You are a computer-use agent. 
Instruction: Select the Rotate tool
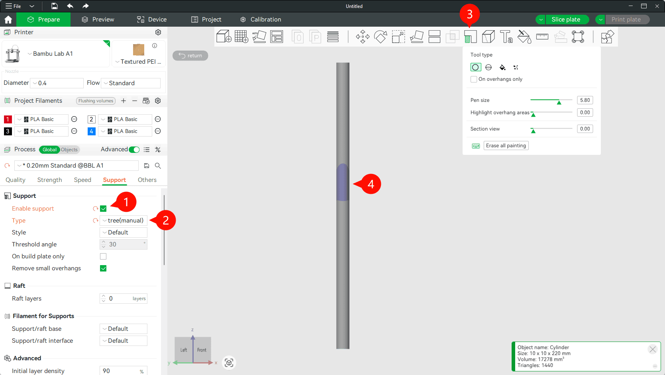[x=380, y=37]
